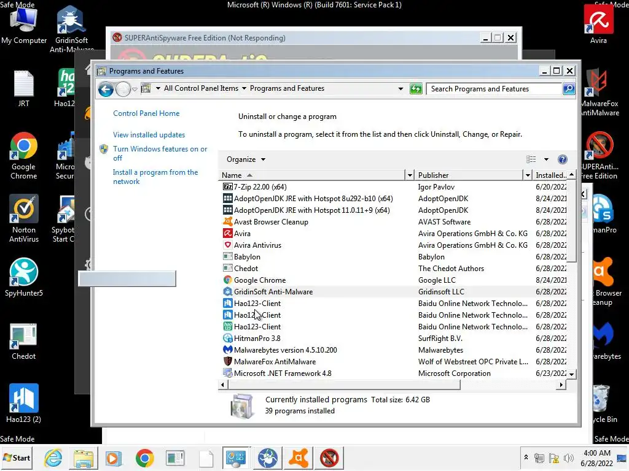Click the HitmanPro 3.8 list icon
The width and height of the screenshot is (629, 471).
[227, 338]
